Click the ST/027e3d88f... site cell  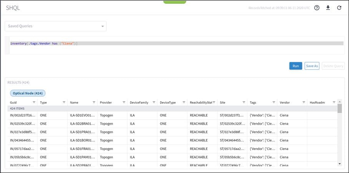point(233,132)
